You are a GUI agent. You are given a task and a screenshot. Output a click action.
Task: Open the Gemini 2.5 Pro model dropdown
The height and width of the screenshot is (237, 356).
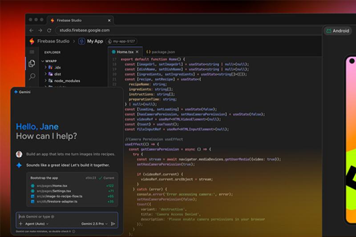94,224
